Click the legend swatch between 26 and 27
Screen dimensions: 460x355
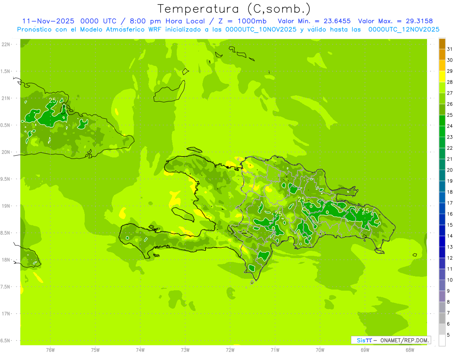[x=442, y=98]
